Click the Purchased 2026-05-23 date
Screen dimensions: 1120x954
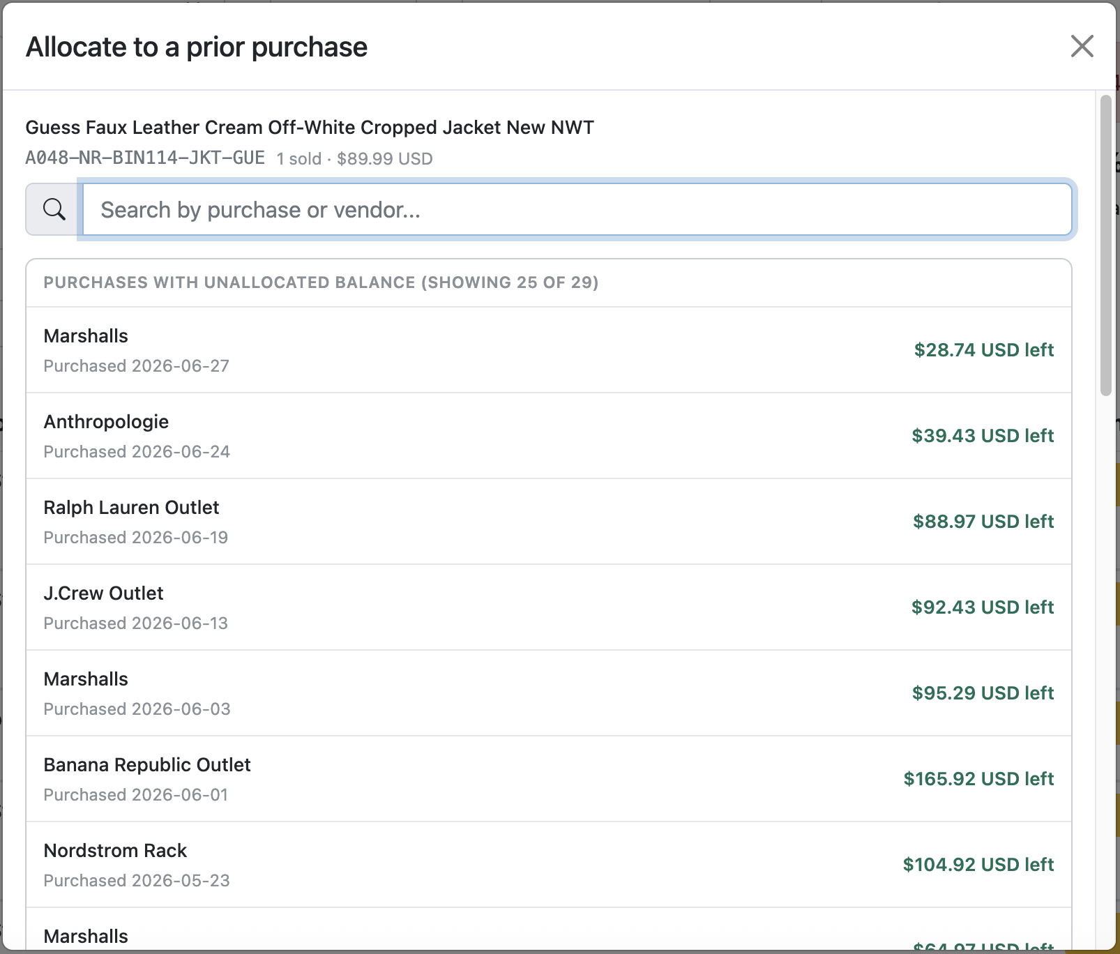137,881
